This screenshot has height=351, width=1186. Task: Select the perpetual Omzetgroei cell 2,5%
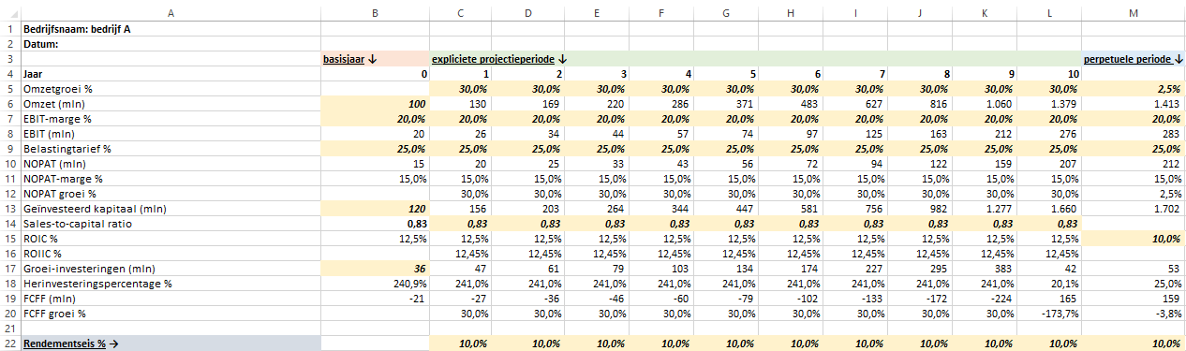[x=1134, y=88]
